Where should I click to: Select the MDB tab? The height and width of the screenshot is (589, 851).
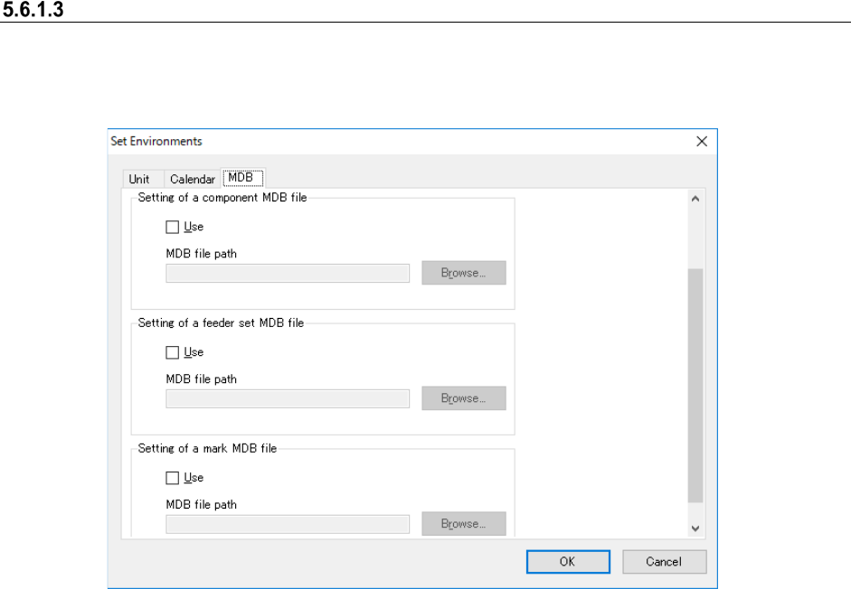[x=241, y=178]
